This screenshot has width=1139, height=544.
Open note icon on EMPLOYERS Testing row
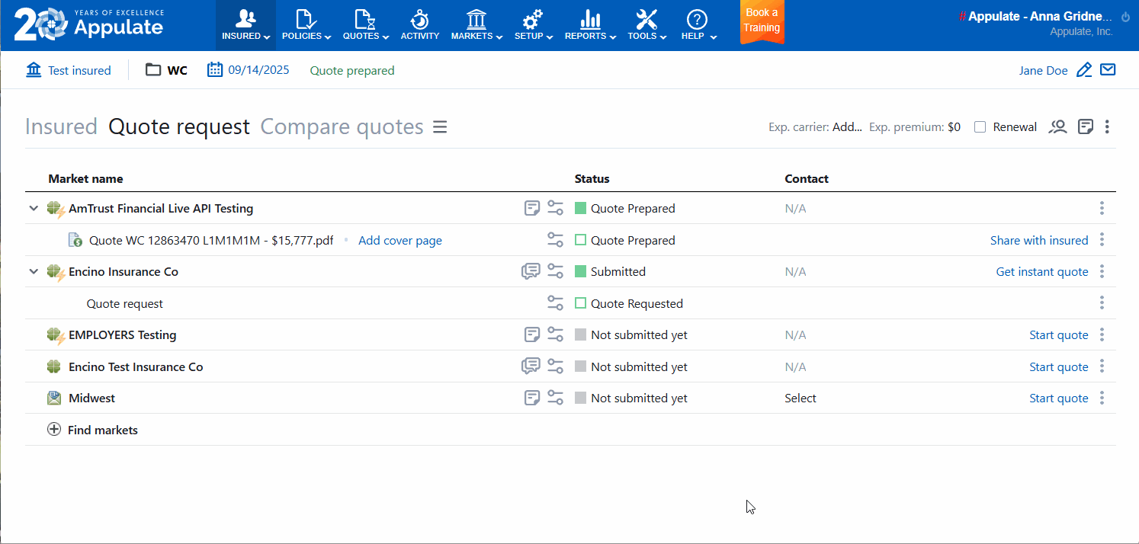point(532,334)
